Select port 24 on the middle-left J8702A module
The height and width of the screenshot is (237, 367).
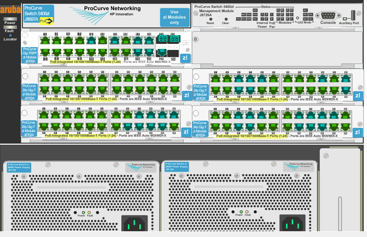(x=174, y=89)
